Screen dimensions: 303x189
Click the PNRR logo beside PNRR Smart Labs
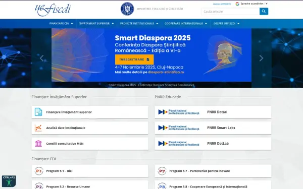[x=179, y=128]
